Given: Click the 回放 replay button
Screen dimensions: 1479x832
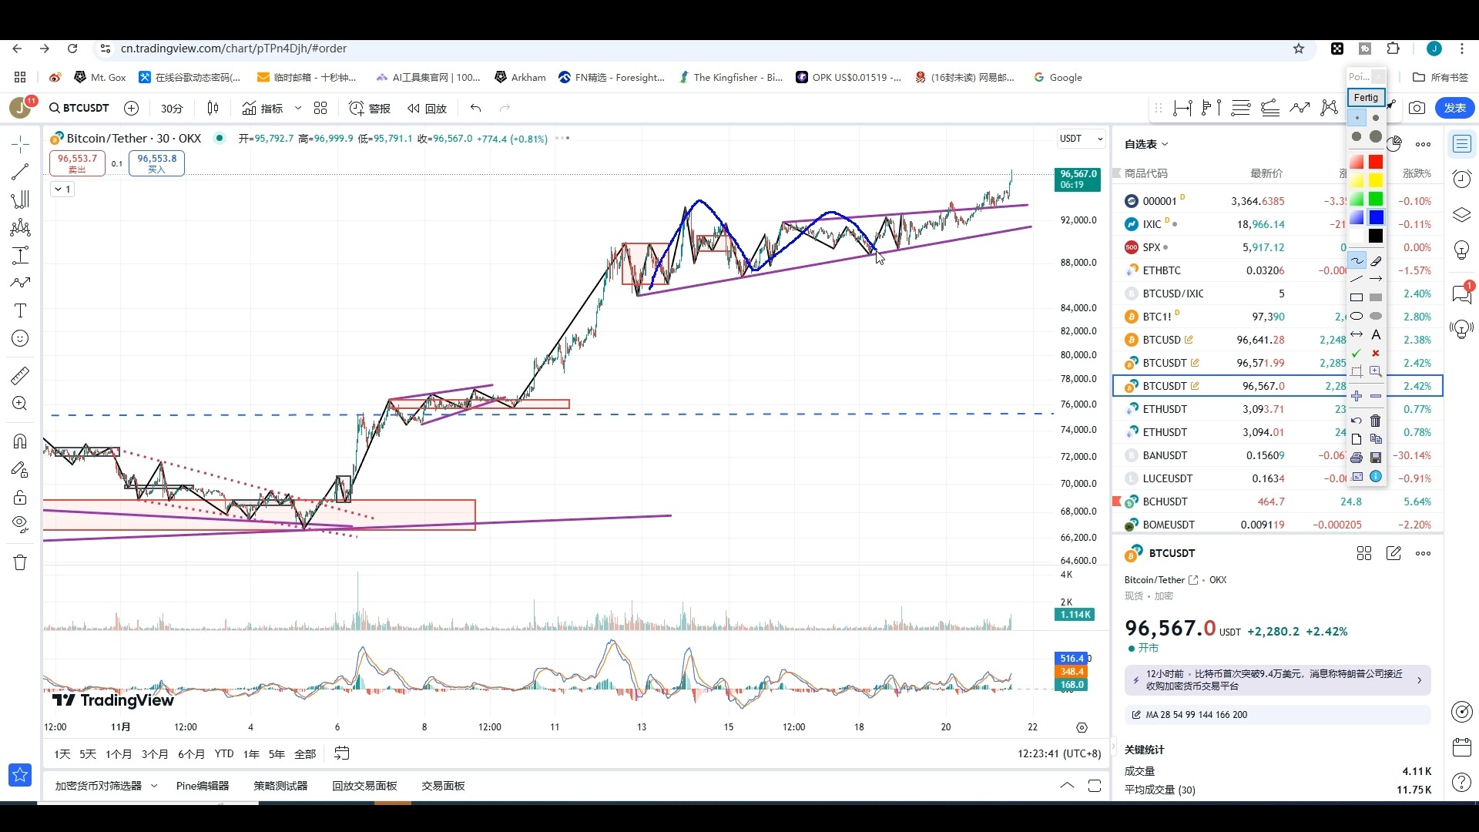Looking at the screenshot, I should click(x=428, y=108).
